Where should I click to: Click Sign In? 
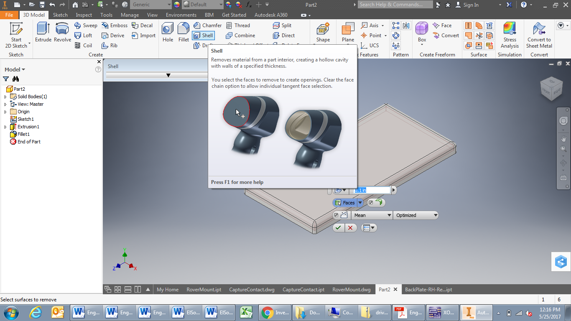(467, 5)
